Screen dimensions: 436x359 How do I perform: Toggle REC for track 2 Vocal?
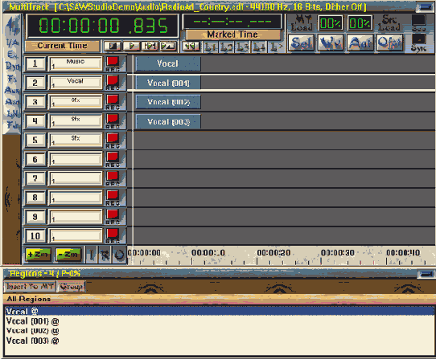[113, 83]
